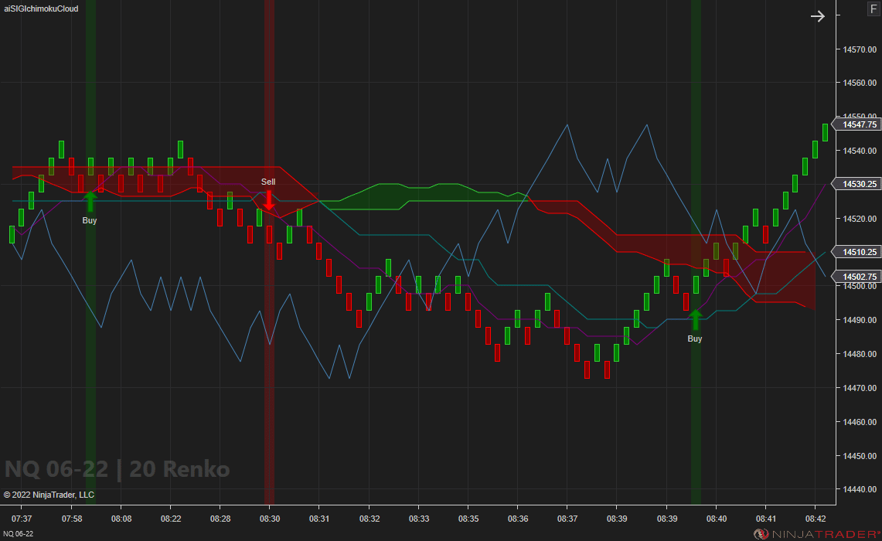
Task: Select the green Buy arrow near 08:39
Action: tap(695, 317)
